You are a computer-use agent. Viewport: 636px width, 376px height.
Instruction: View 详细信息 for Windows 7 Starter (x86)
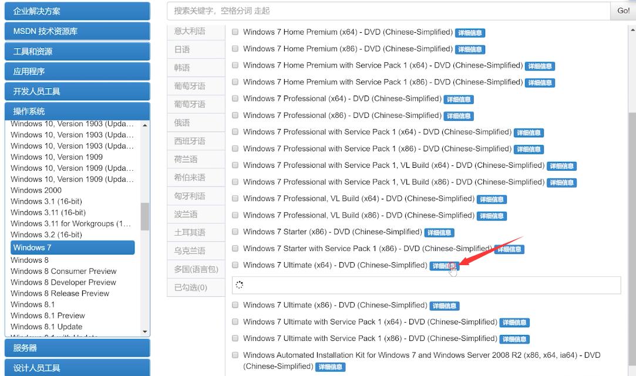439,232
